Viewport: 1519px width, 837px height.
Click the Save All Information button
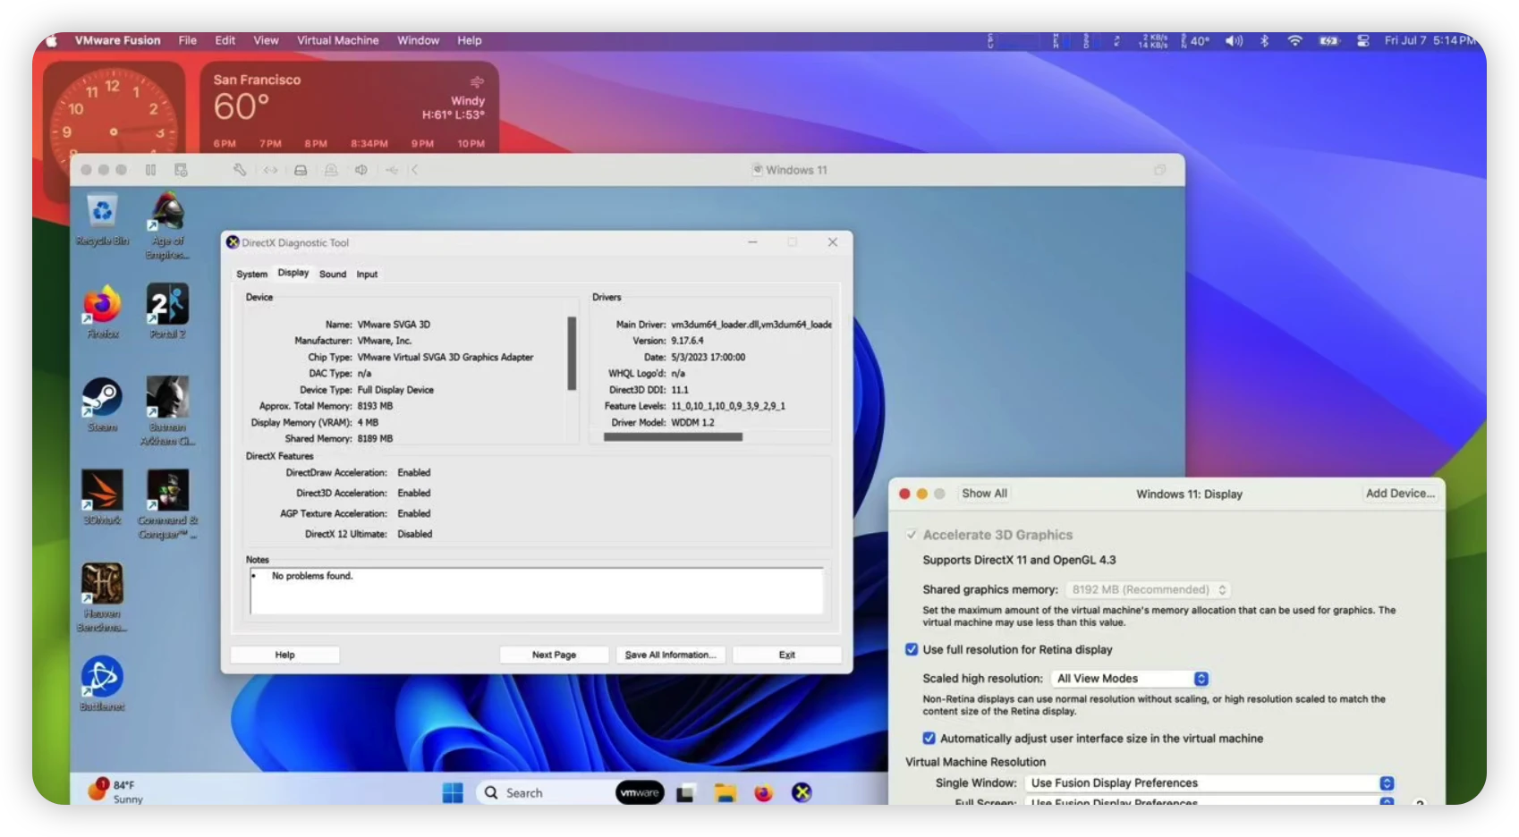point(670,655)
